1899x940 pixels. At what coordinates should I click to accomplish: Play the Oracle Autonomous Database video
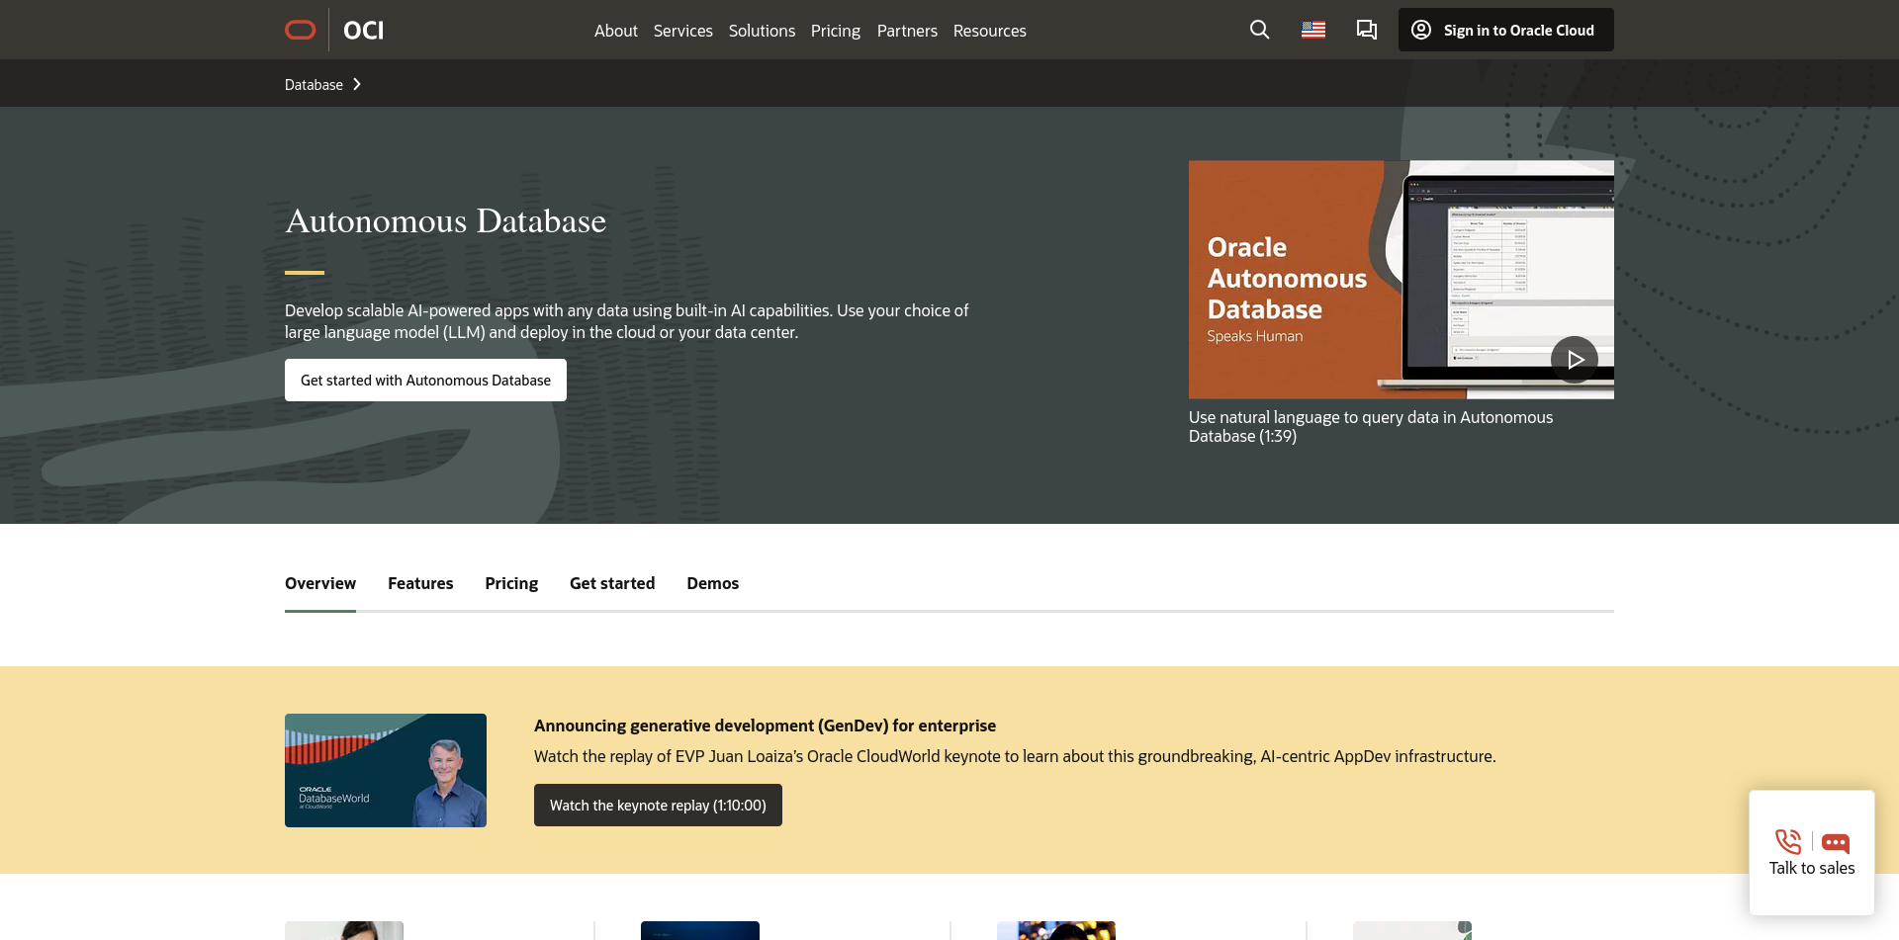tap(1574, 360)
